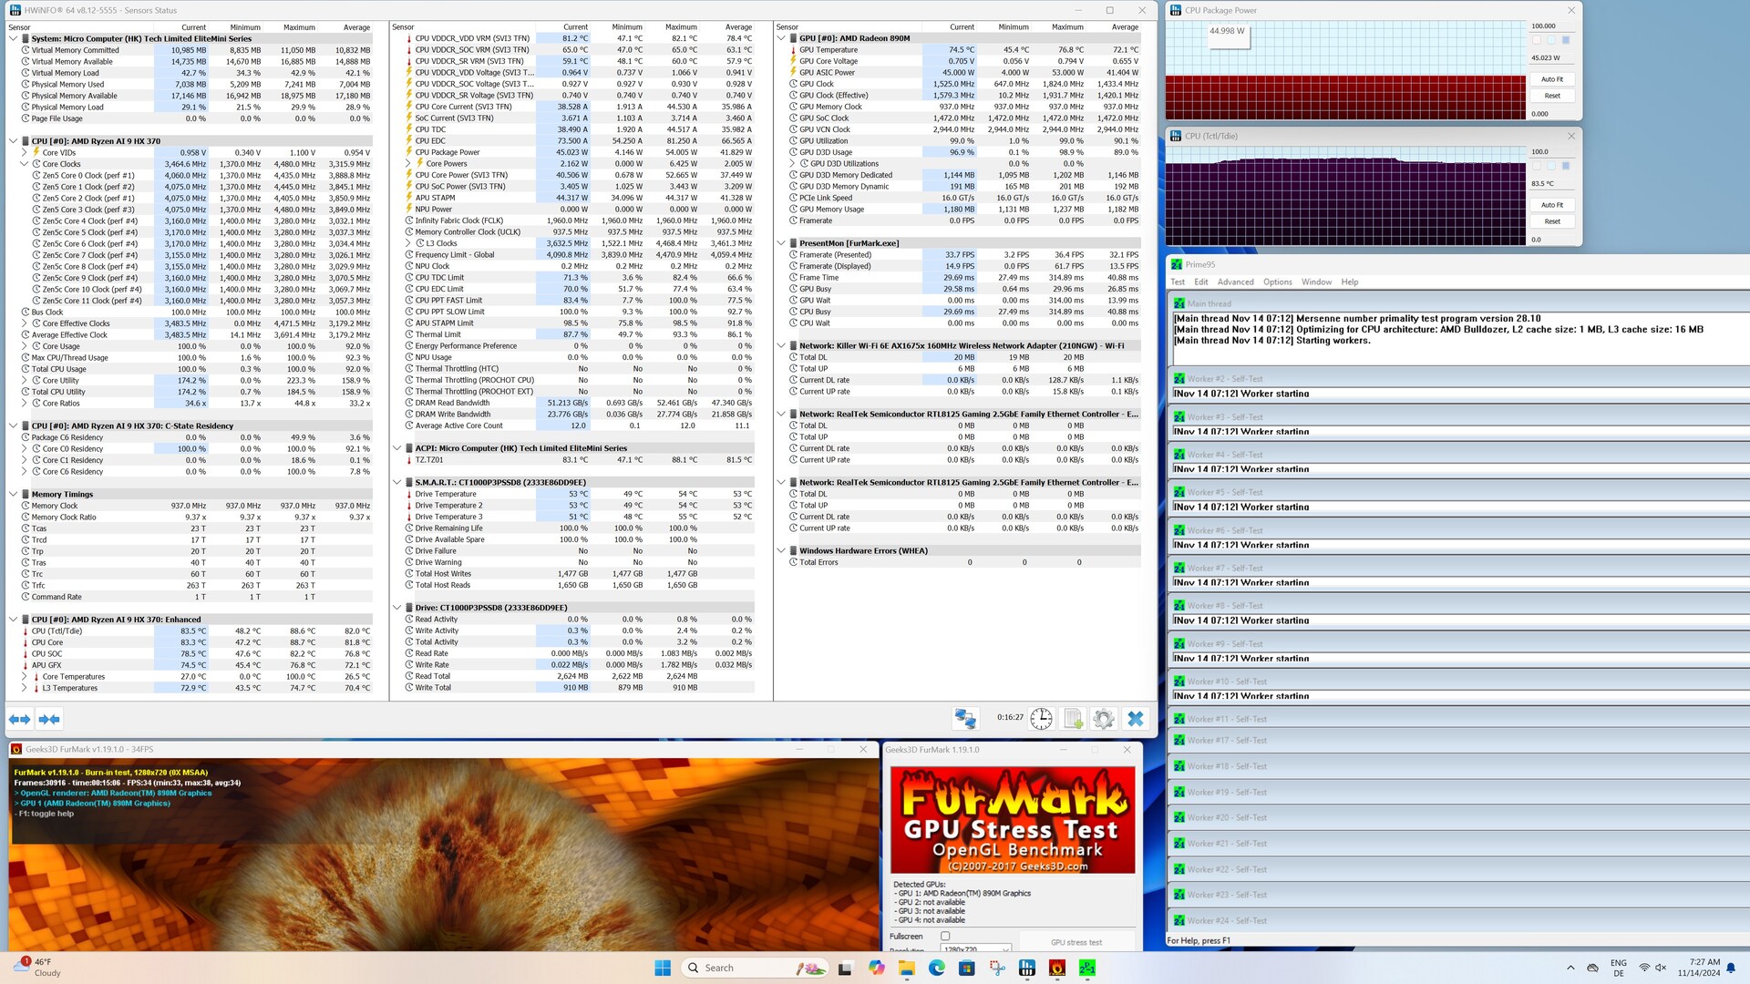The width and height of the screenshot is (1750, 984).
Task: Click the collapse columns arrows icon
Action: click(49, 719)
